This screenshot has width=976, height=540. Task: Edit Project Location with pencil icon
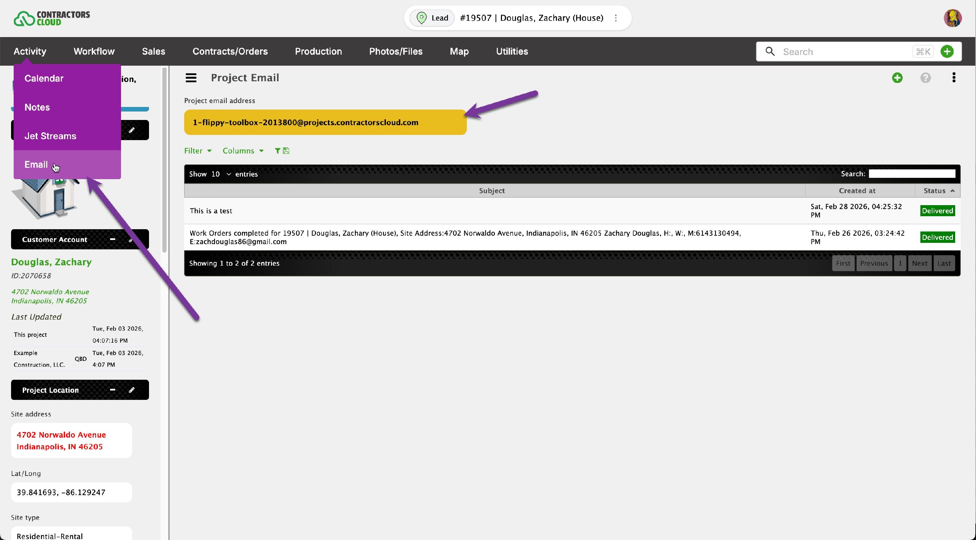click(x=131, y=390)
